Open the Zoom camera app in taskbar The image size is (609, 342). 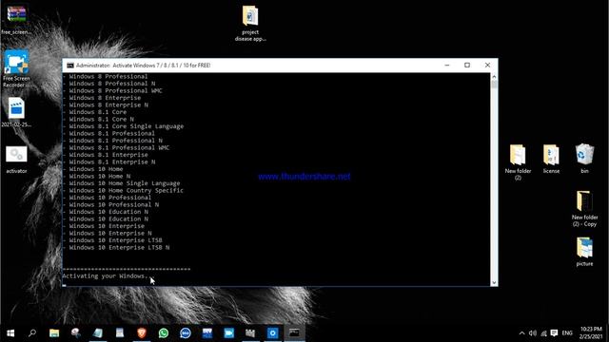[228, 333]
